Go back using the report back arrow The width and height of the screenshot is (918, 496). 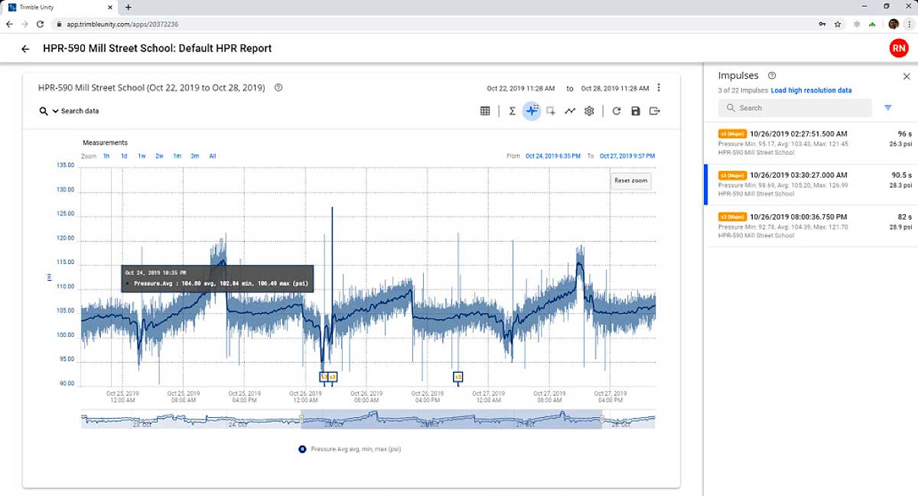click(x=25, y=48)
